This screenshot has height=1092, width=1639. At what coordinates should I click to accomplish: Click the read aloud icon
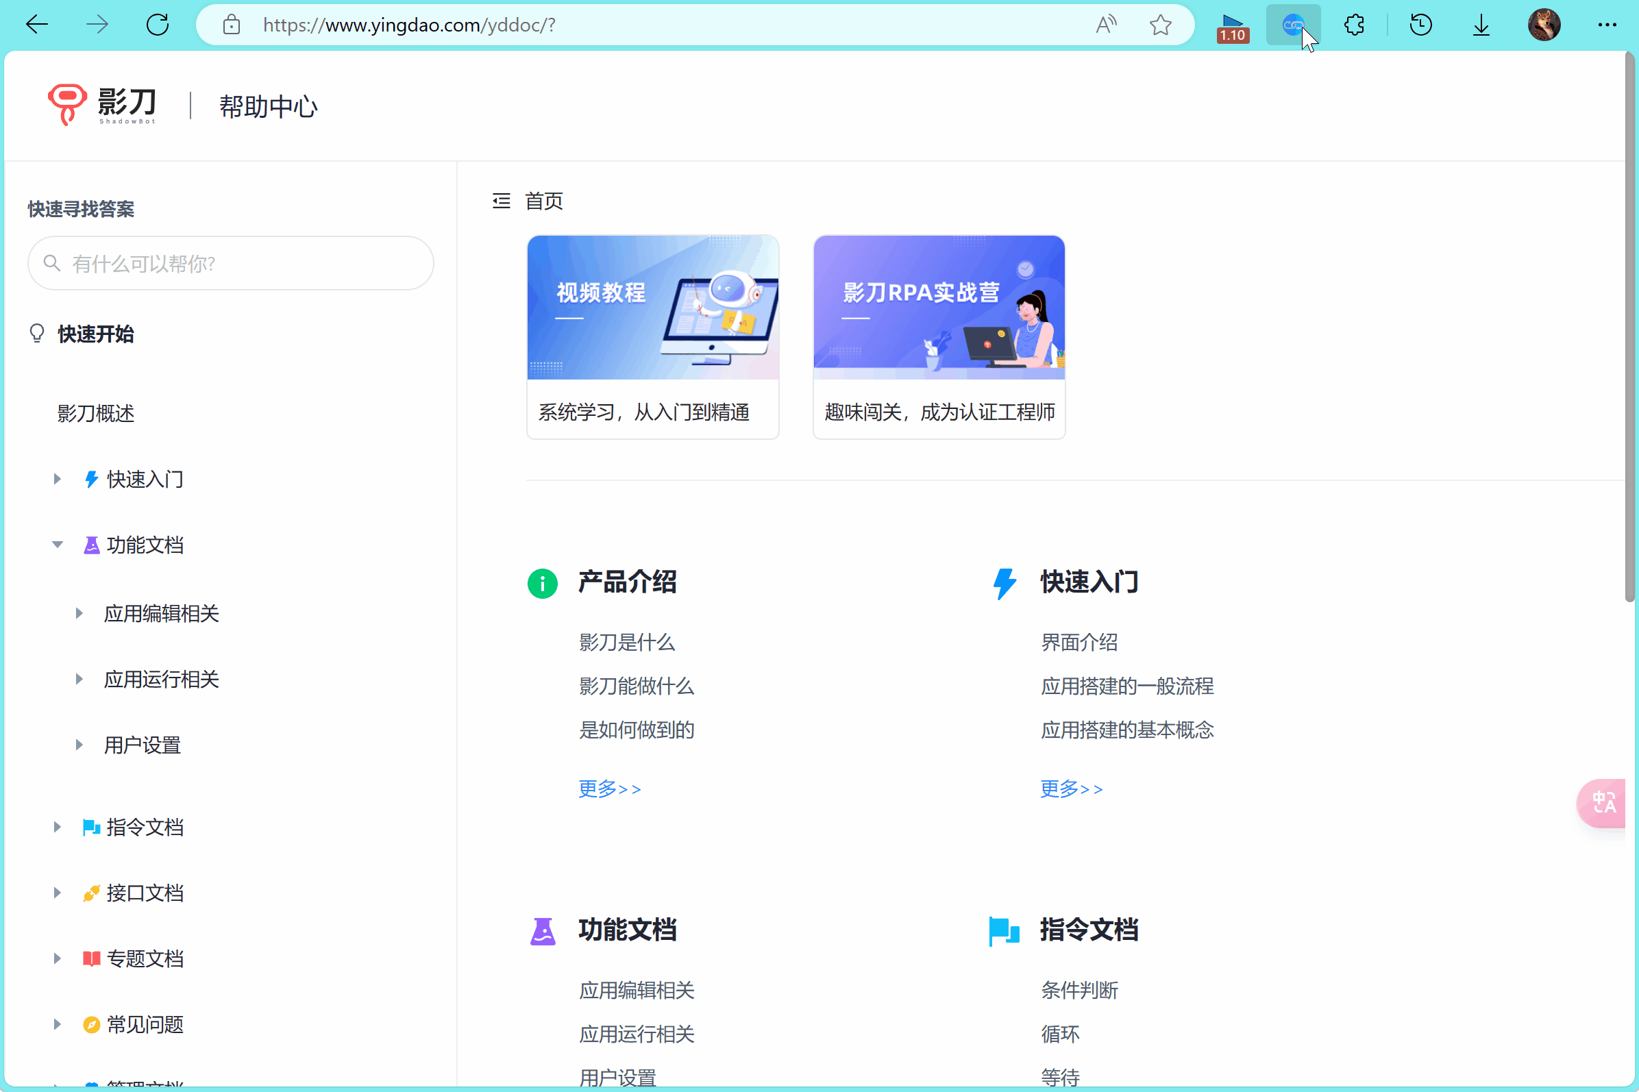[1105, 25]
